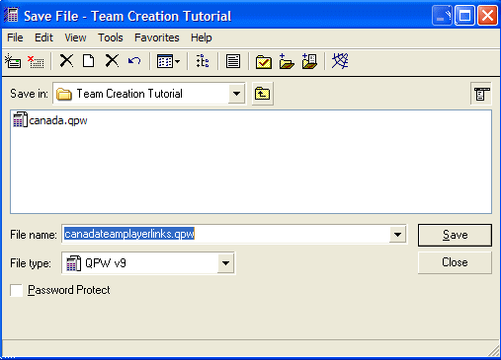Image resolution: width=501 pixels, height=360 pixels.
Task: Click the Team Creation Tutorial folder field
Action: click(149, 94)
